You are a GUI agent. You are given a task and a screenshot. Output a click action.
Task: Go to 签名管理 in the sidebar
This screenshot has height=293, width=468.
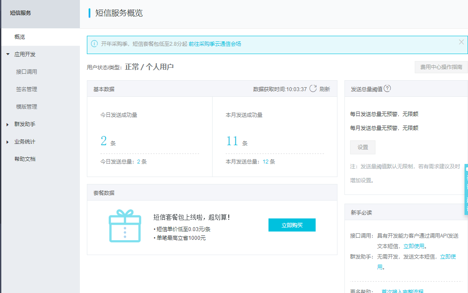pyautogui.click(x=27, y=89)
